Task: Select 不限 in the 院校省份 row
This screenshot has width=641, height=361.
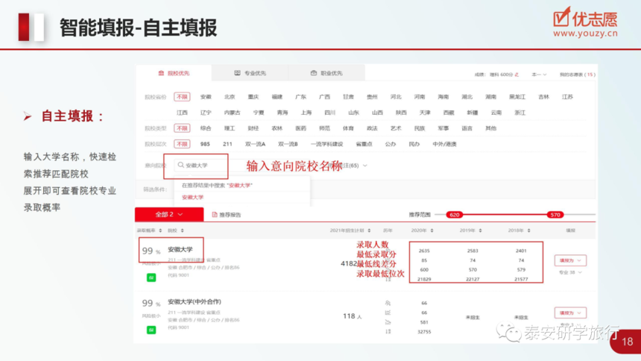Action: point(182,97)
